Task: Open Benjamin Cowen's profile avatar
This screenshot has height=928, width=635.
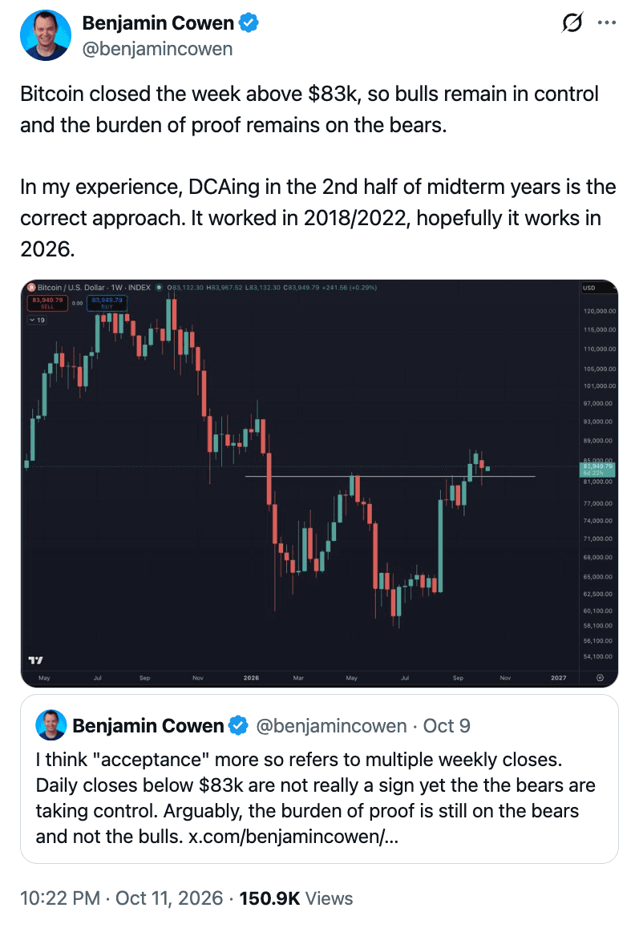Action: pos(46,35)
